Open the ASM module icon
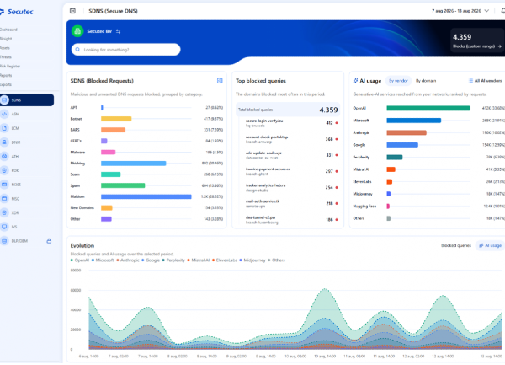 (x=4, y=114)
